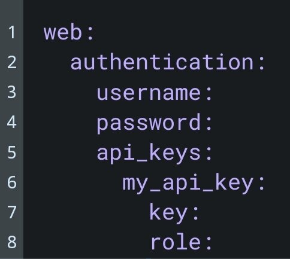Viewport: 290px width, 259px height.
Task: Click the my_api_key key text
Action: (x=188, y=184)
